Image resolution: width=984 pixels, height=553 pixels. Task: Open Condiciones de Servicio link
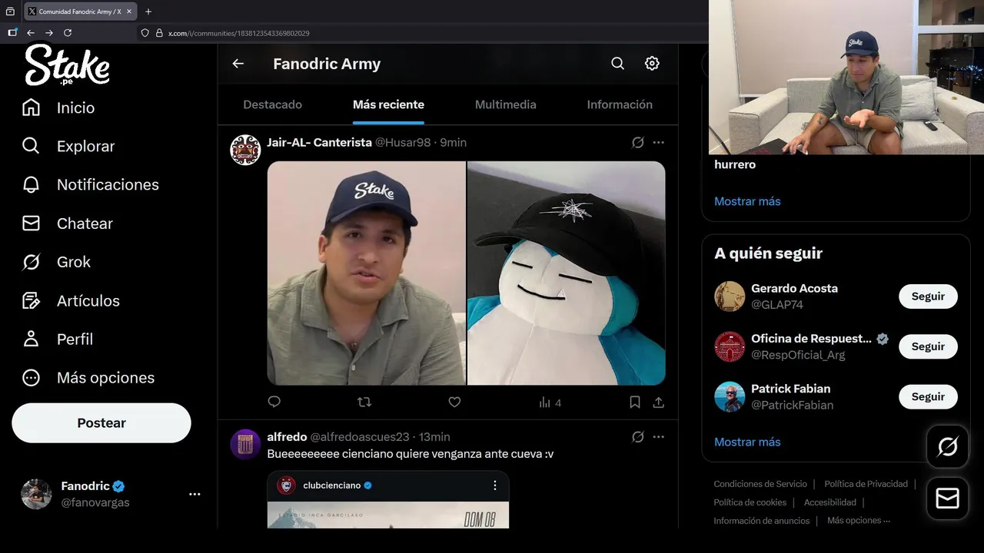[760, 484]
